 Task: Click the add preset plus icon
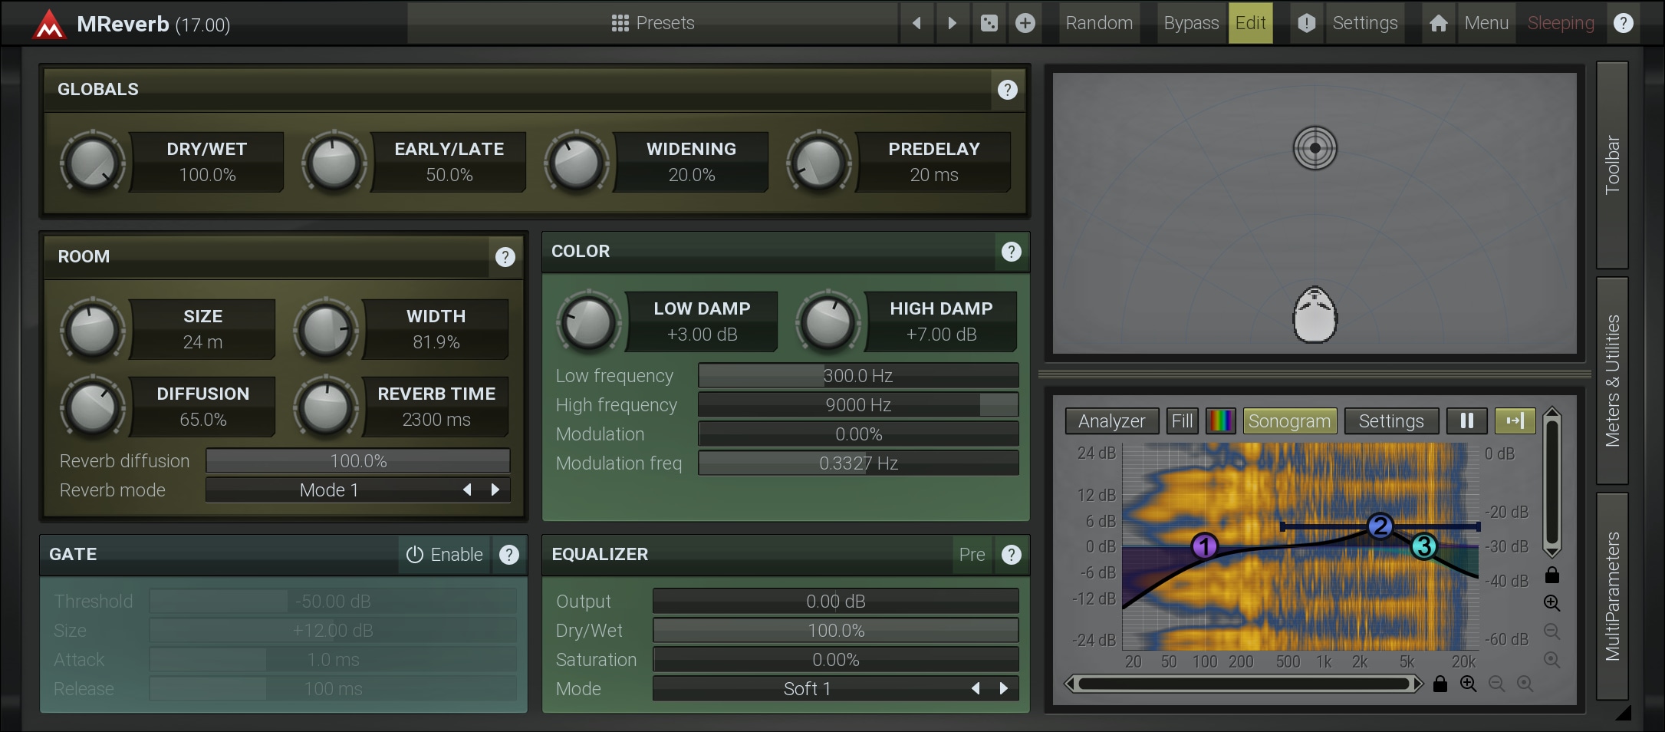[x=1025, y=23]
